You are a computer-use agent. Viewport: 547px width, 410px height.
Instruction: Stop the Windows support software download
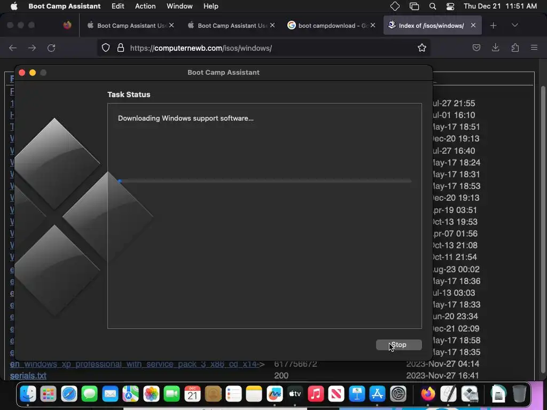[398, 344]
